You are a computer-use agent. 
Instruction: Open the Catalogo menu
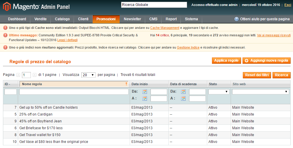(62, 19)
